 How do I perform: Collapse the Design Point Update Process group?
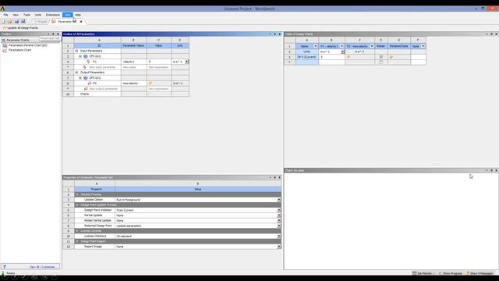coord(77,205)
